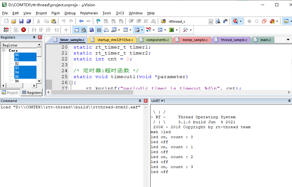
Task: Expand the debug session dropdown arrow
Action: coord(241,21)
